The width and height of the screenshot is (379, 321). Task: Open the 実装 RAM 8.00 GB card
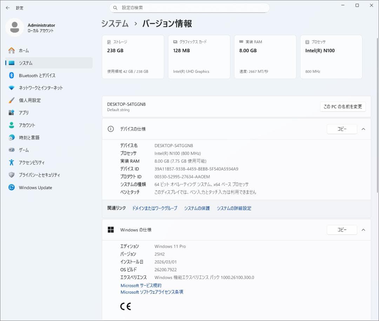(x=265, y=57)
